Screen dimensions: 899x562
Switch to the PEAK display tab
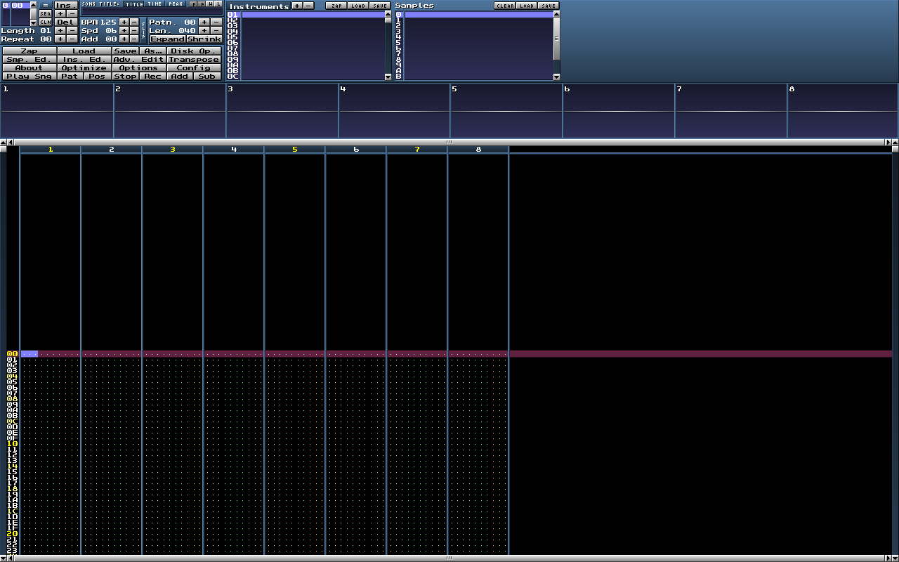176,4
